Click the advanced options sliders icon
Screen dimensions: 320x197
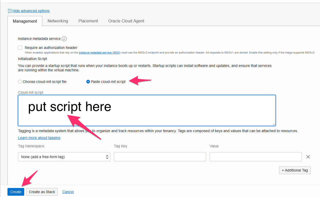(10, 11)
